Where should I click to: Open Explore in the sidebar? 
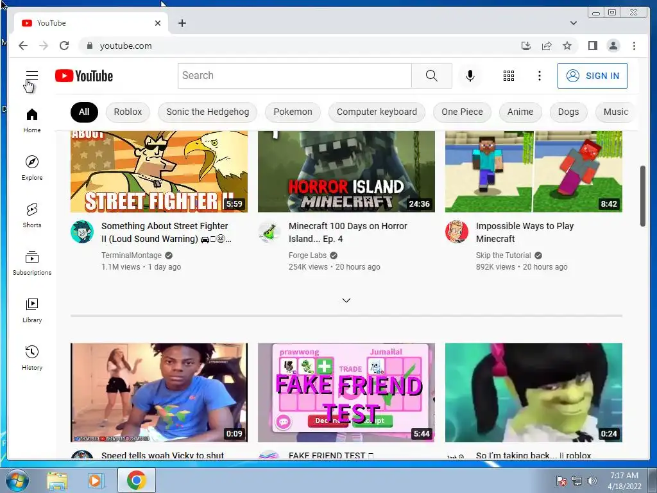(x=32, y=168)
